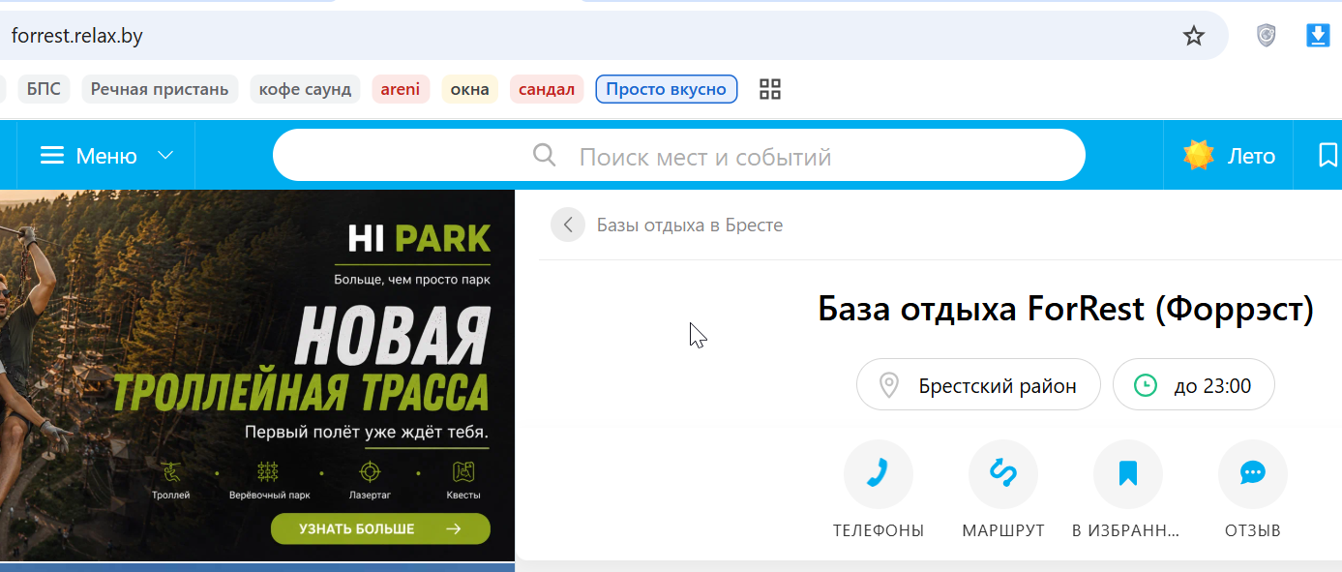
Task: Open the browser downloads icon
Action: (1318, 36)
